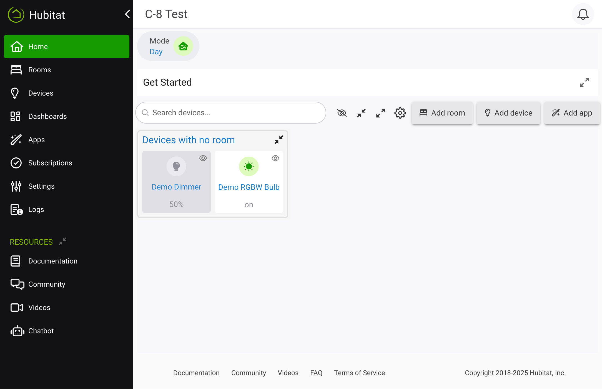
Task: Click the Apps magic wand icon
Action: [16, 140]
